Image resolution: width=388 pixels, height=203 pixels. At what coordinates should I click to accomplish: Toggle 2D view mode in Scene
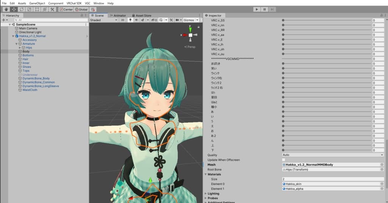coord(122,20)
